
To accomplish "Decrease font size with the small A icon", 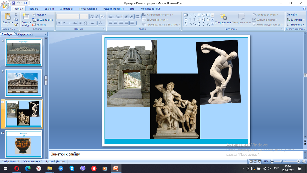I will pos(97,16).
